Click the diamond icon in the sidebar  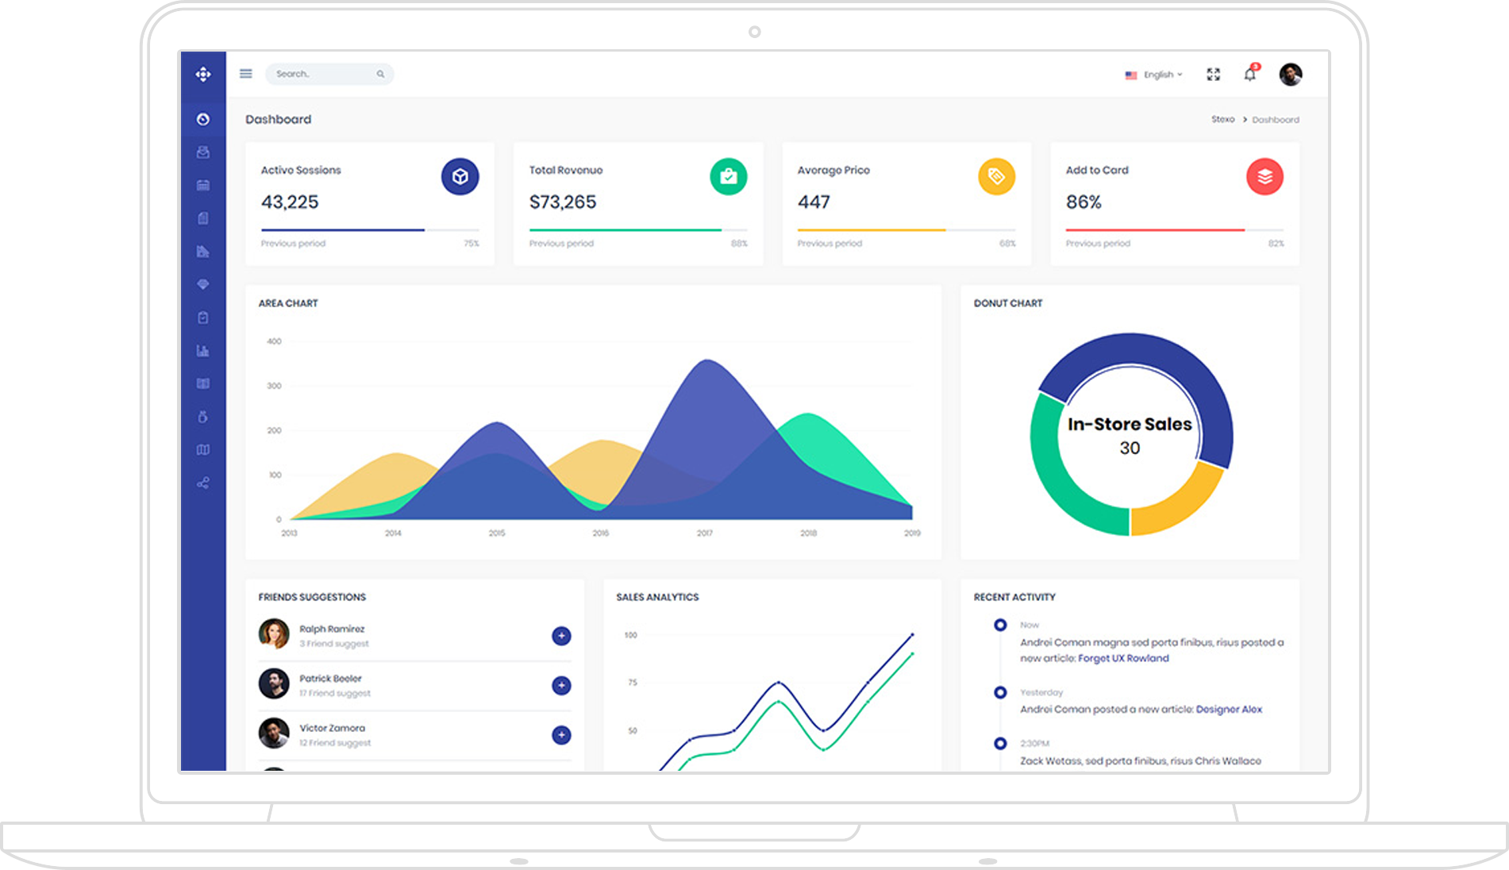point(203,284)
